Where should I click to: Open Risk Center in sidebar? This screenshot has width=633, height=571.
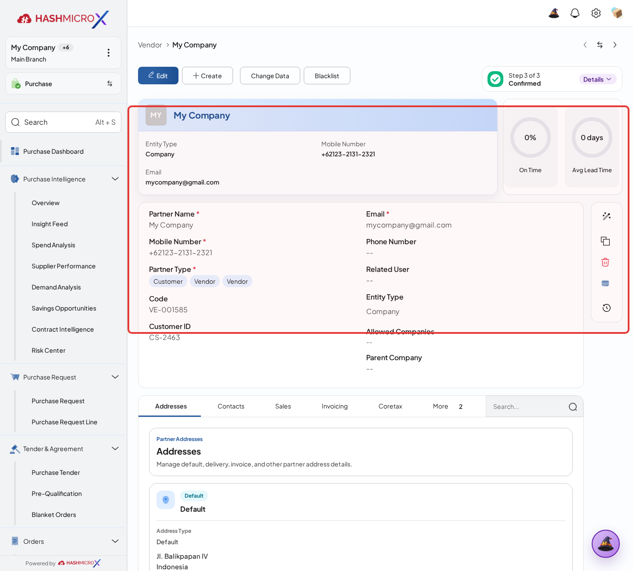click(48, 351)
